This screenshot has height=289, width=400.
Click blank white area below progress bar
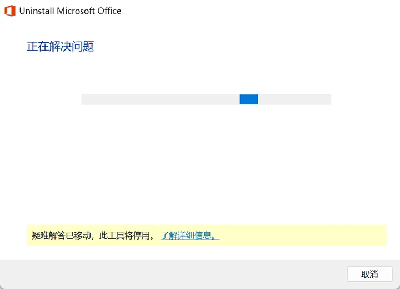click(206, 161)
